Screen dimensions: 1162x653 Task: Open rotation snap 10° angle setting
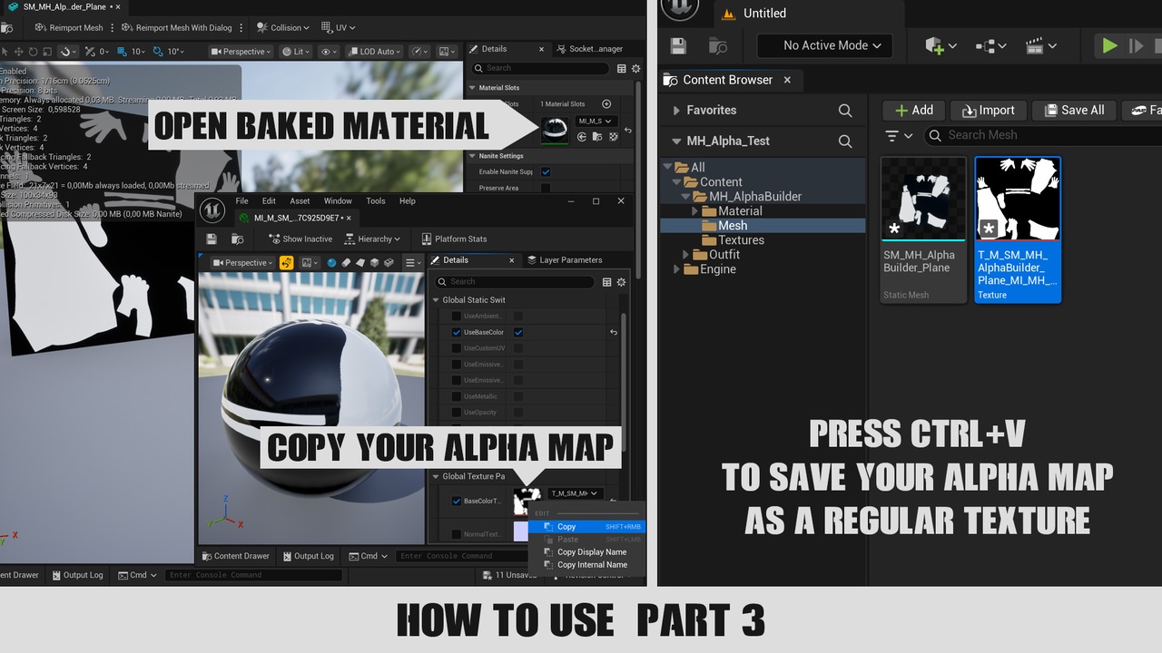point(172,52)
